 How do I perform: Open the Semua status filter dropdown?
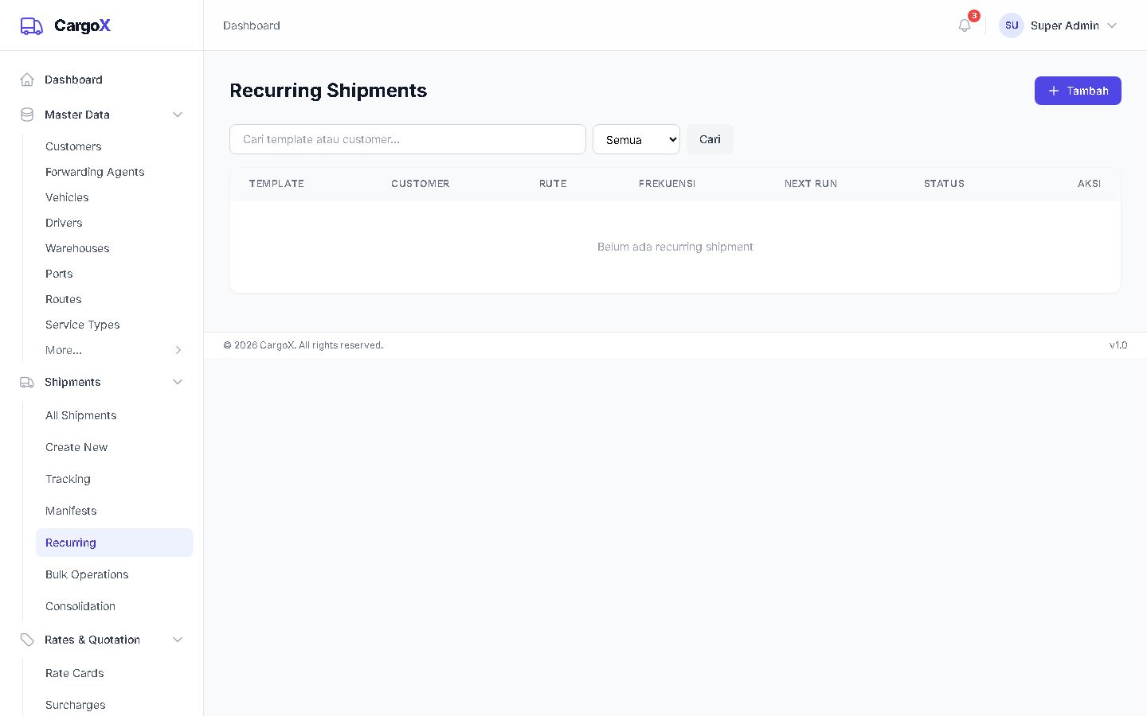click(x=636, y=139)
